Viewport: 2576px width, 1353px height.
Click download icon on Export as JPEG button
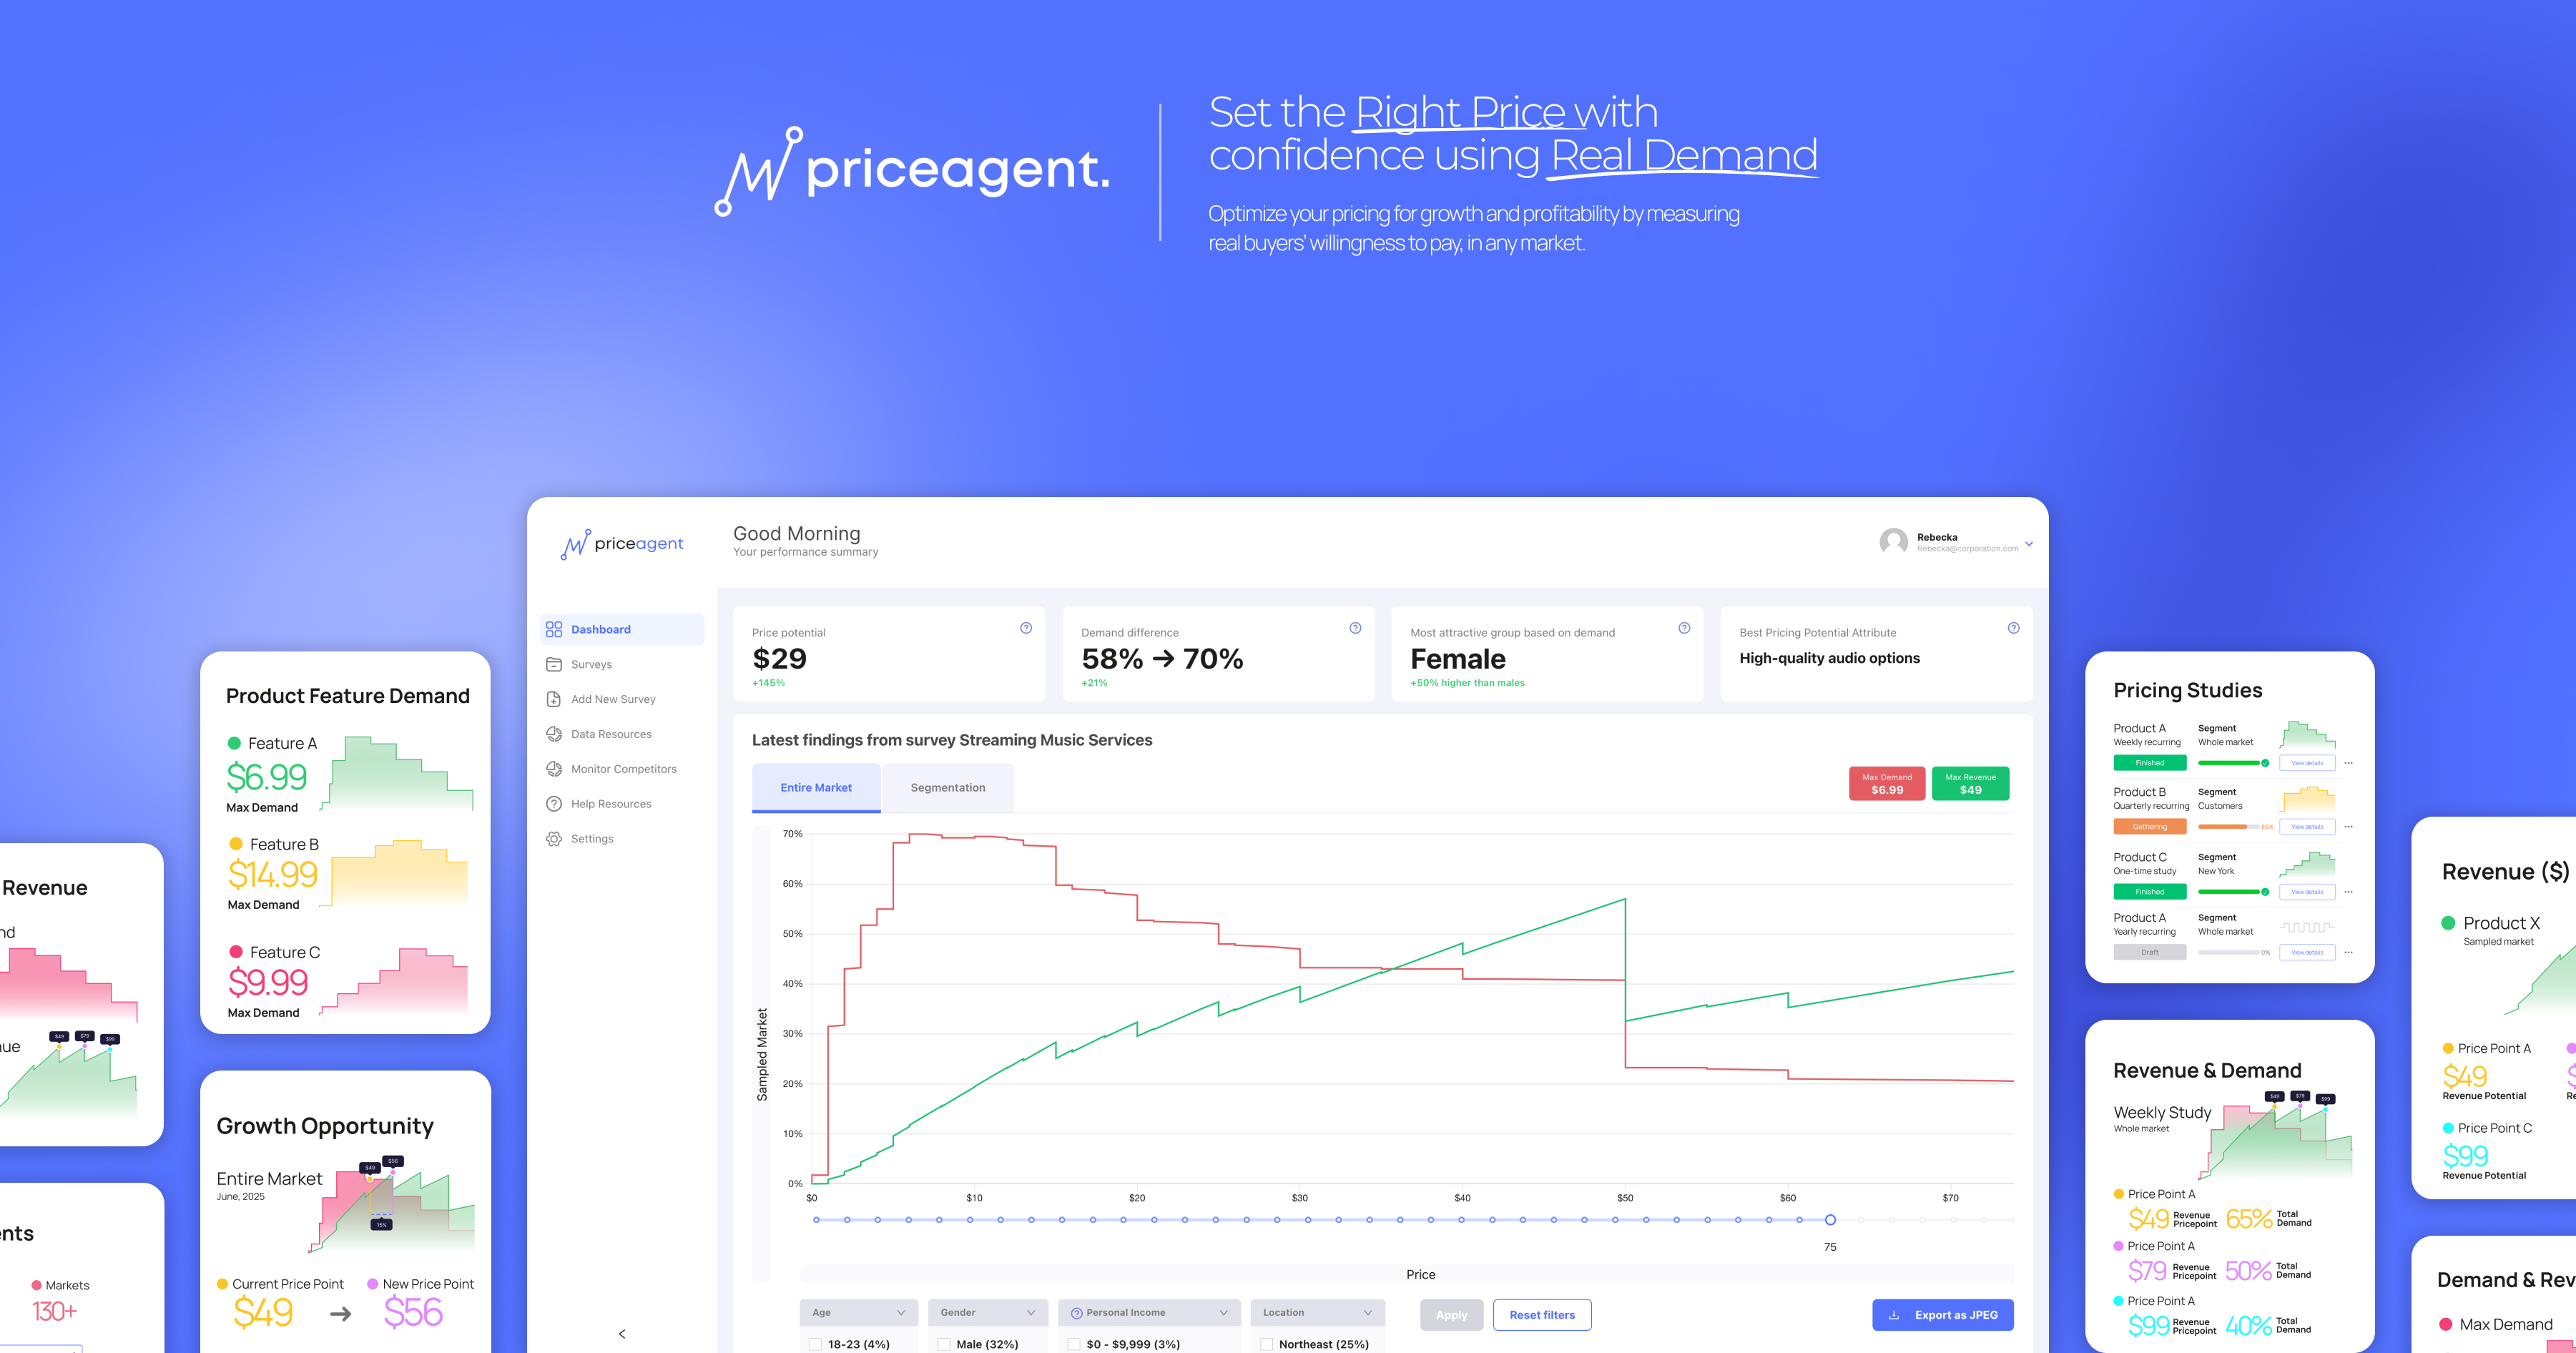(1894, 1315)
